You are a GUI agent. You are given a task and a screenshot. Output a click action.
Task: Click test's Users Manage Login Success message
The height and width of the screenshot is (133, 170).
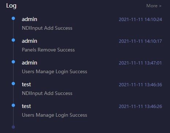coord(54,115)
